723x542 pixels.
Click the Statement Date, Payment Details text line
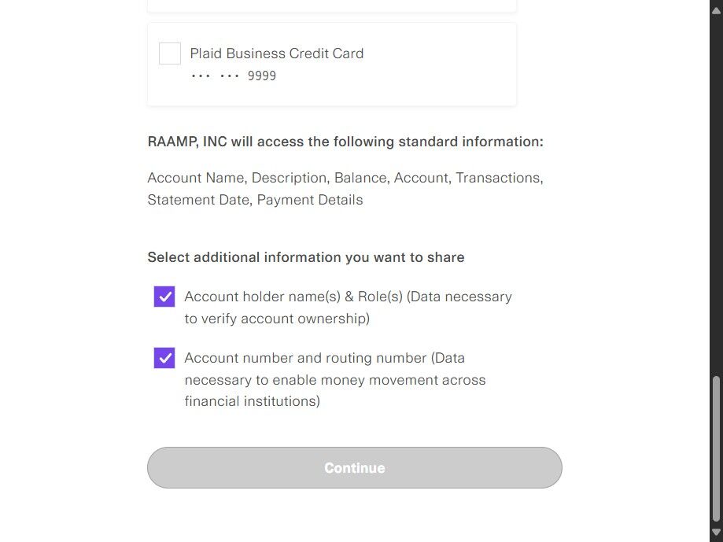click(255, 200)
